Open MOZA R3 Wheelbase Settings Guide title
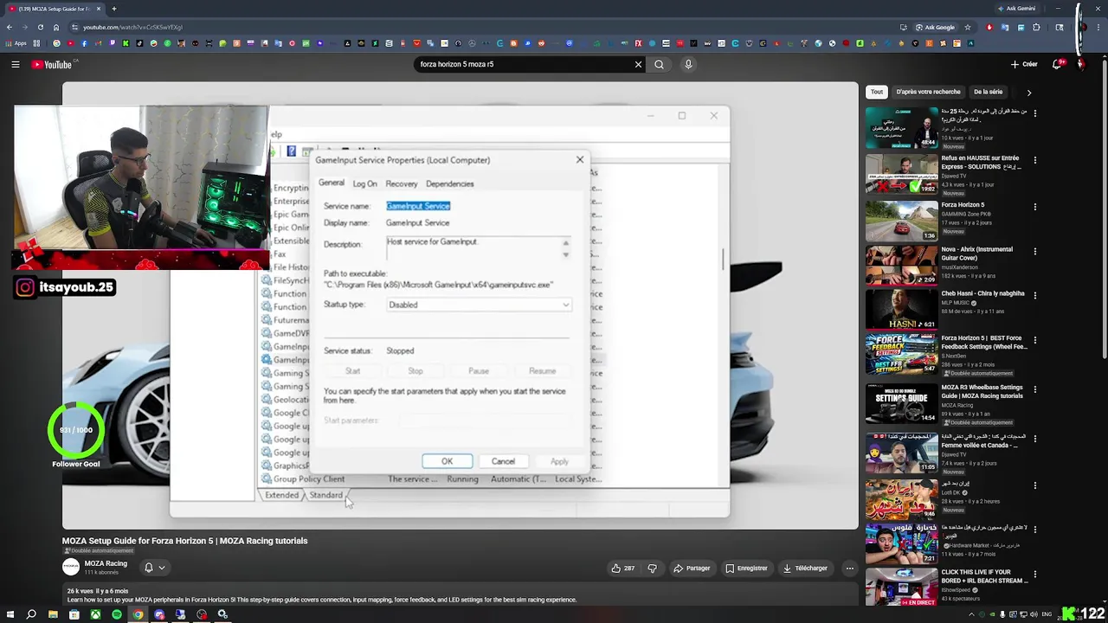Screen dimensions: 1108x623 (982, 391)
